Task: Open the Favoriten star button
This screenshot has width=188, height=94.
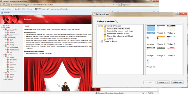Action: (x=7, y=9)
